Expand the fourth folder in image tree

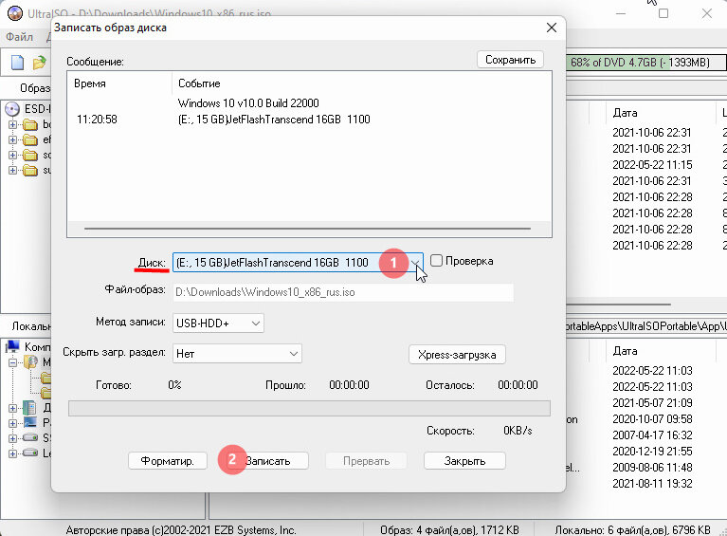point(12,171)
